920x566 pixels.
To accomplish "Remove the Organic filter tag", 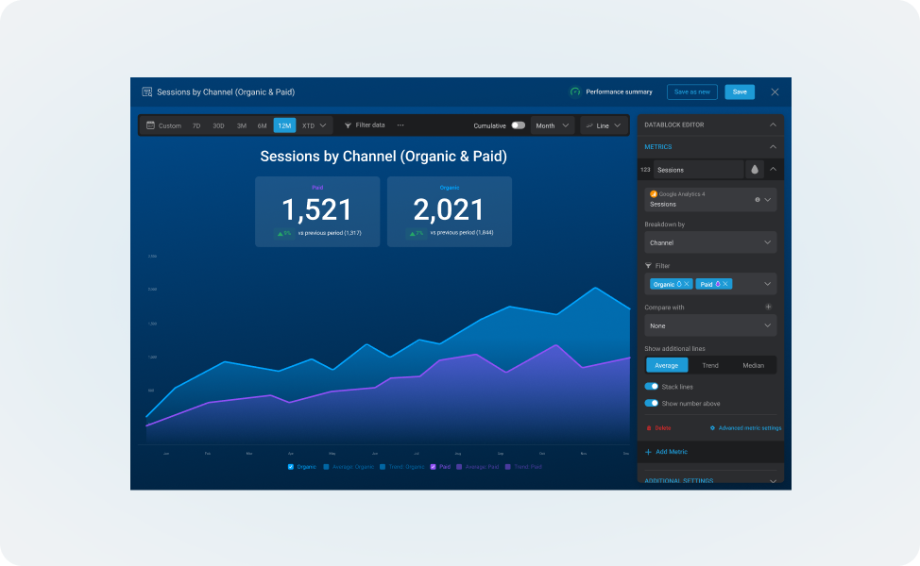I will (685, 284).
